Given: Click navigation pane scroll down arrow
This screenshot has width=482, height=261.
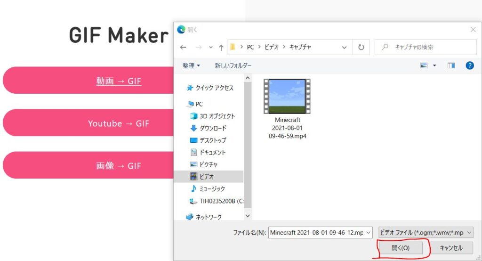Looking at the screenshot, I should pyautogui.click(x=248, y=216).
